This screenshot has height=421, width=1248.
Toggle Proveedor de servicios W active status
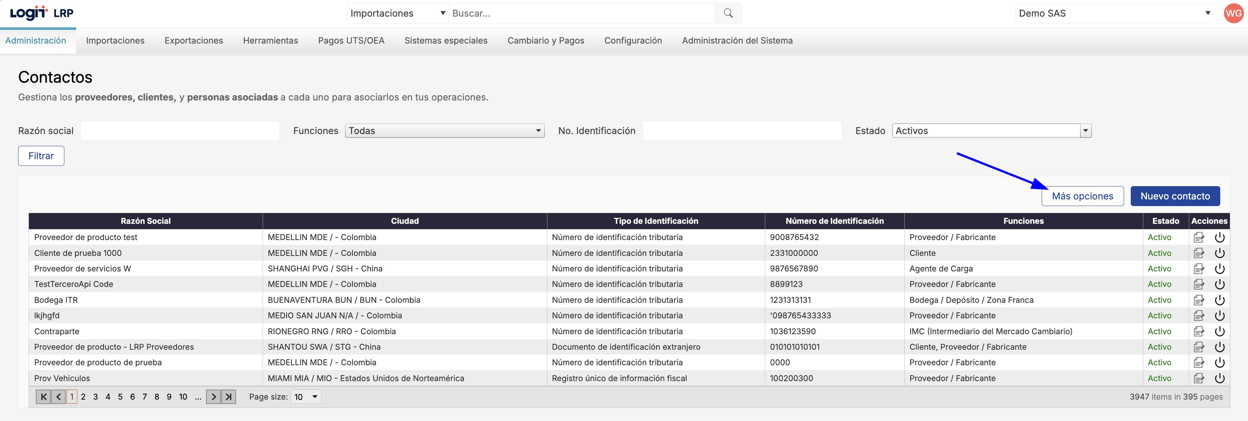tap(1220, 268)
